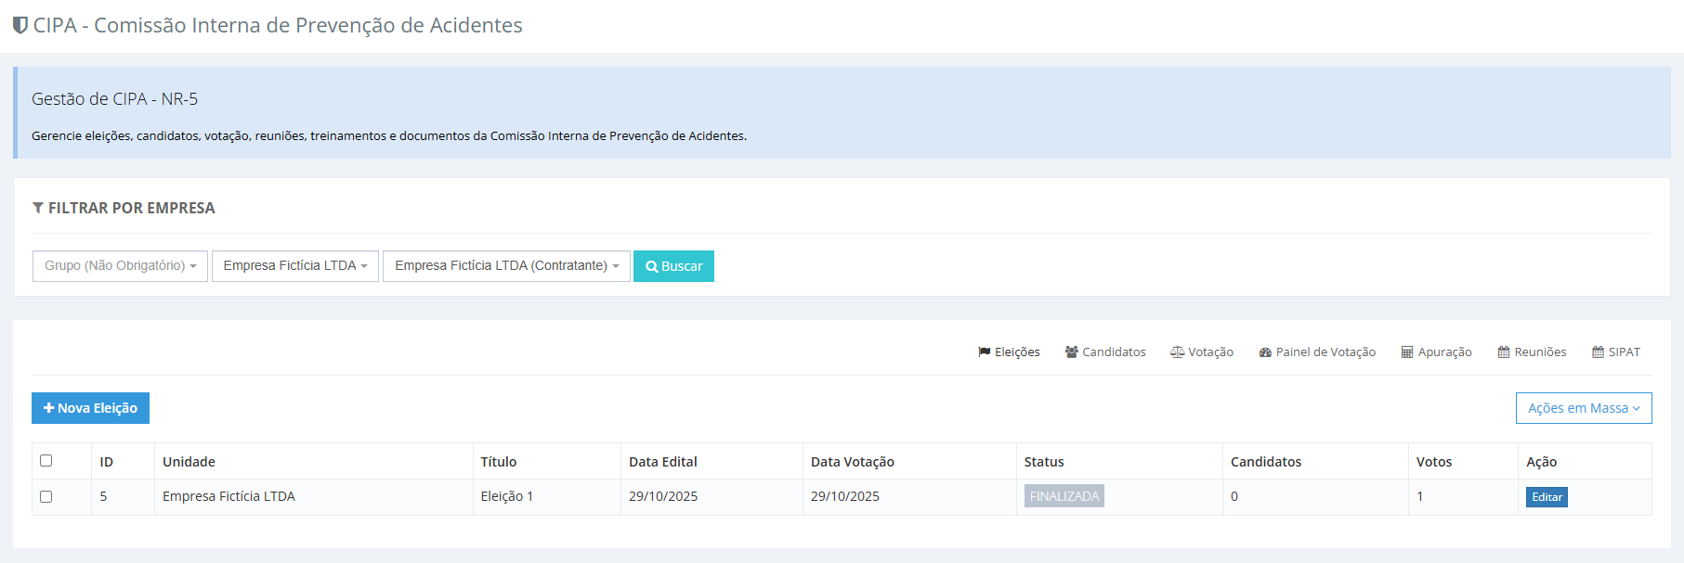The height and width of the screenshot is (563, 1684).
Task: Toggle the select-all checkbox in table header
Action: [46, 461]
